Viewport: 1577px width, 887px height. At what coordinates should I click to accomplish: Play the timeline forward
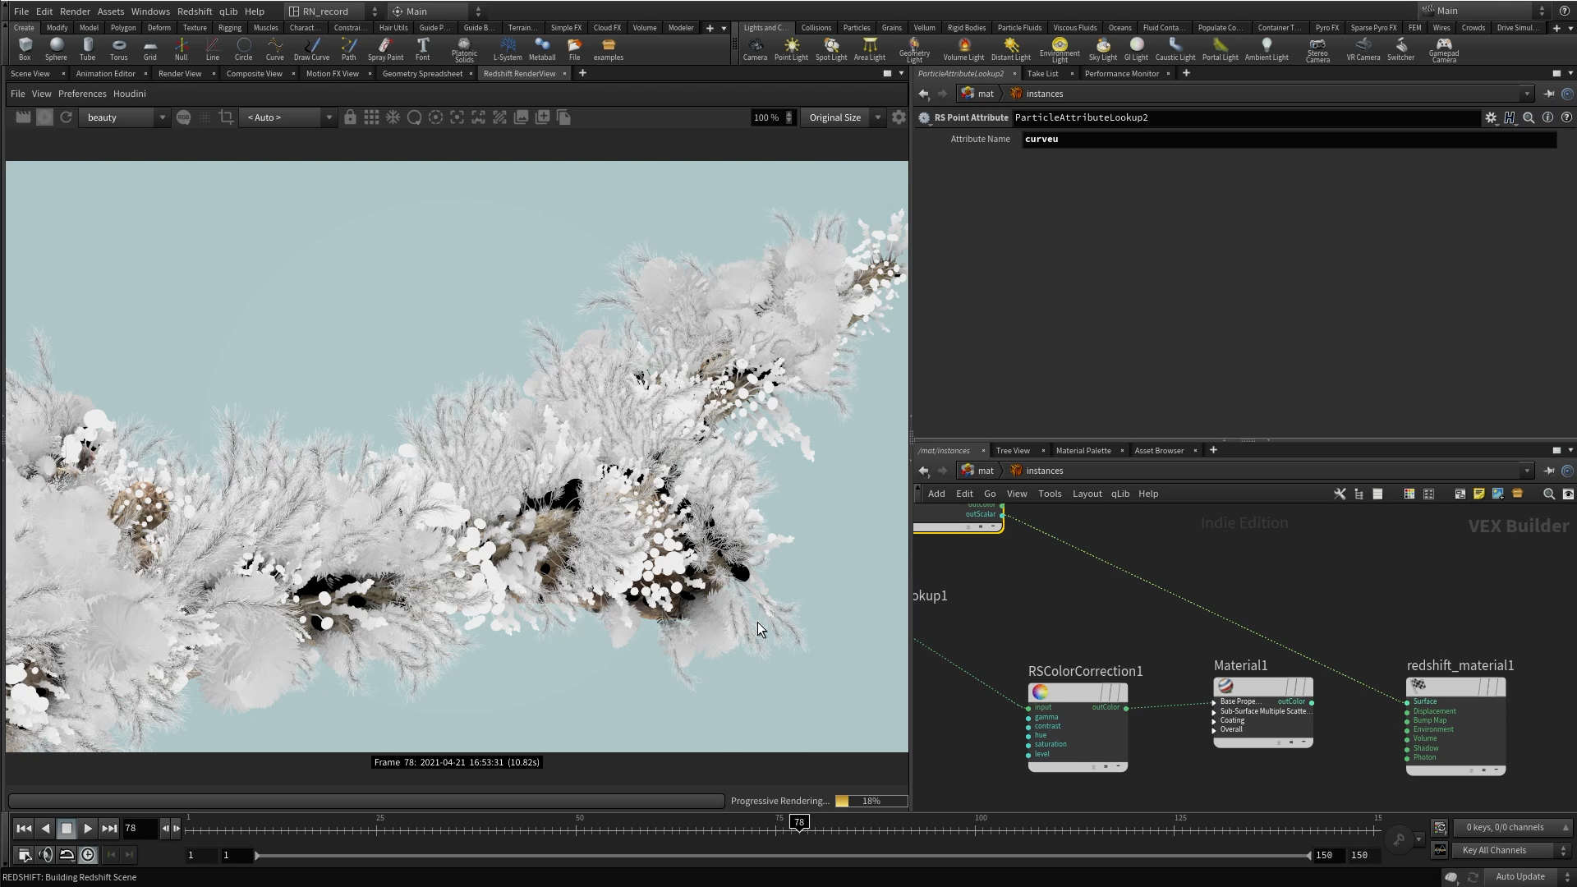[x=88, y=829]
